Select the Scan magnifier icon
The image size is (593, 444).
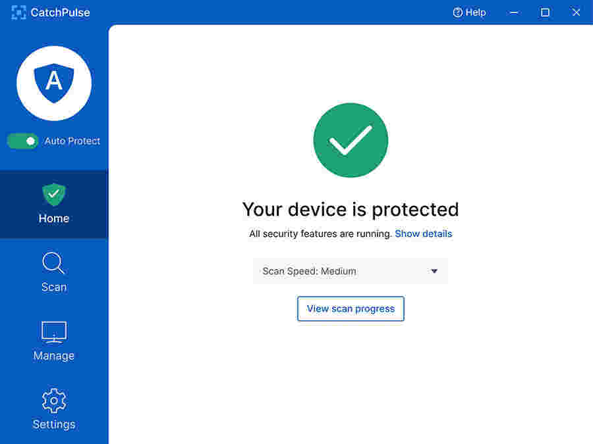click(x=53, y=263)
